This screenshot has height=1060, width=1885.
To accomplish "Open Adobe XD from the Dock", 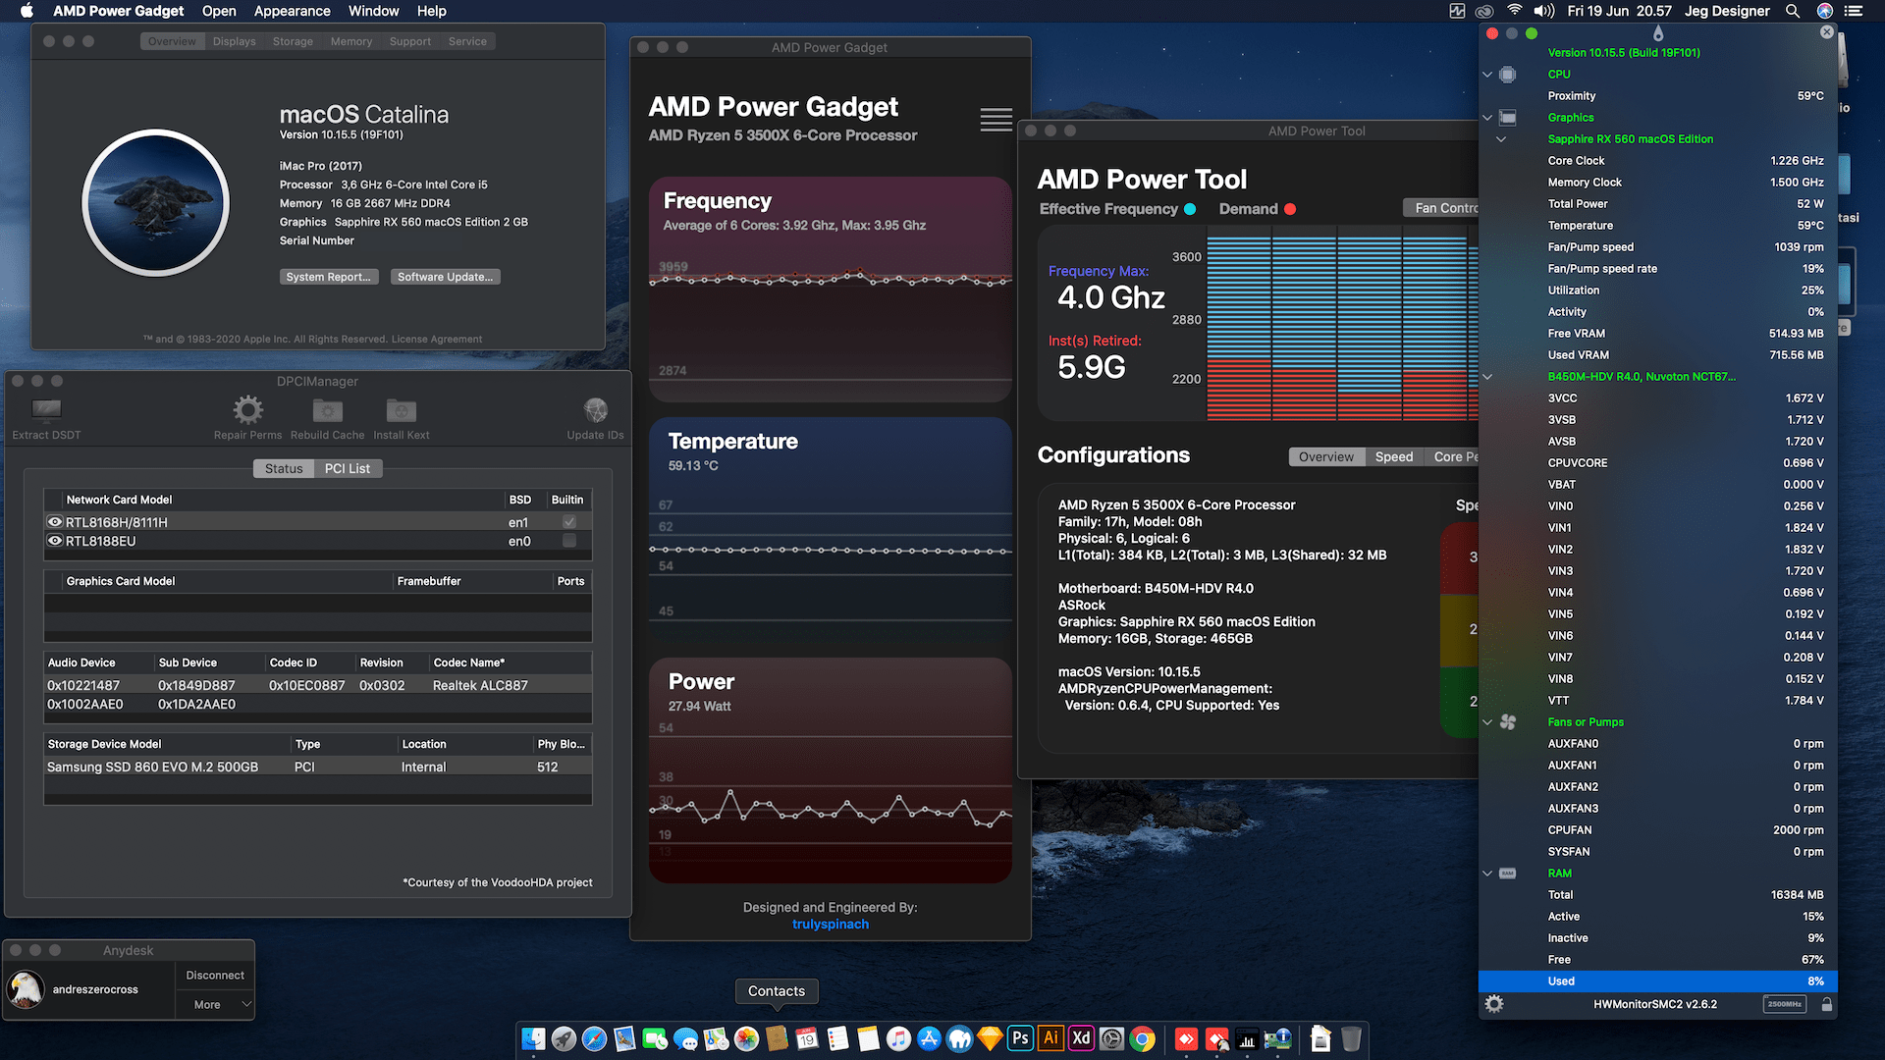I will click(x=1081, y=1038).
